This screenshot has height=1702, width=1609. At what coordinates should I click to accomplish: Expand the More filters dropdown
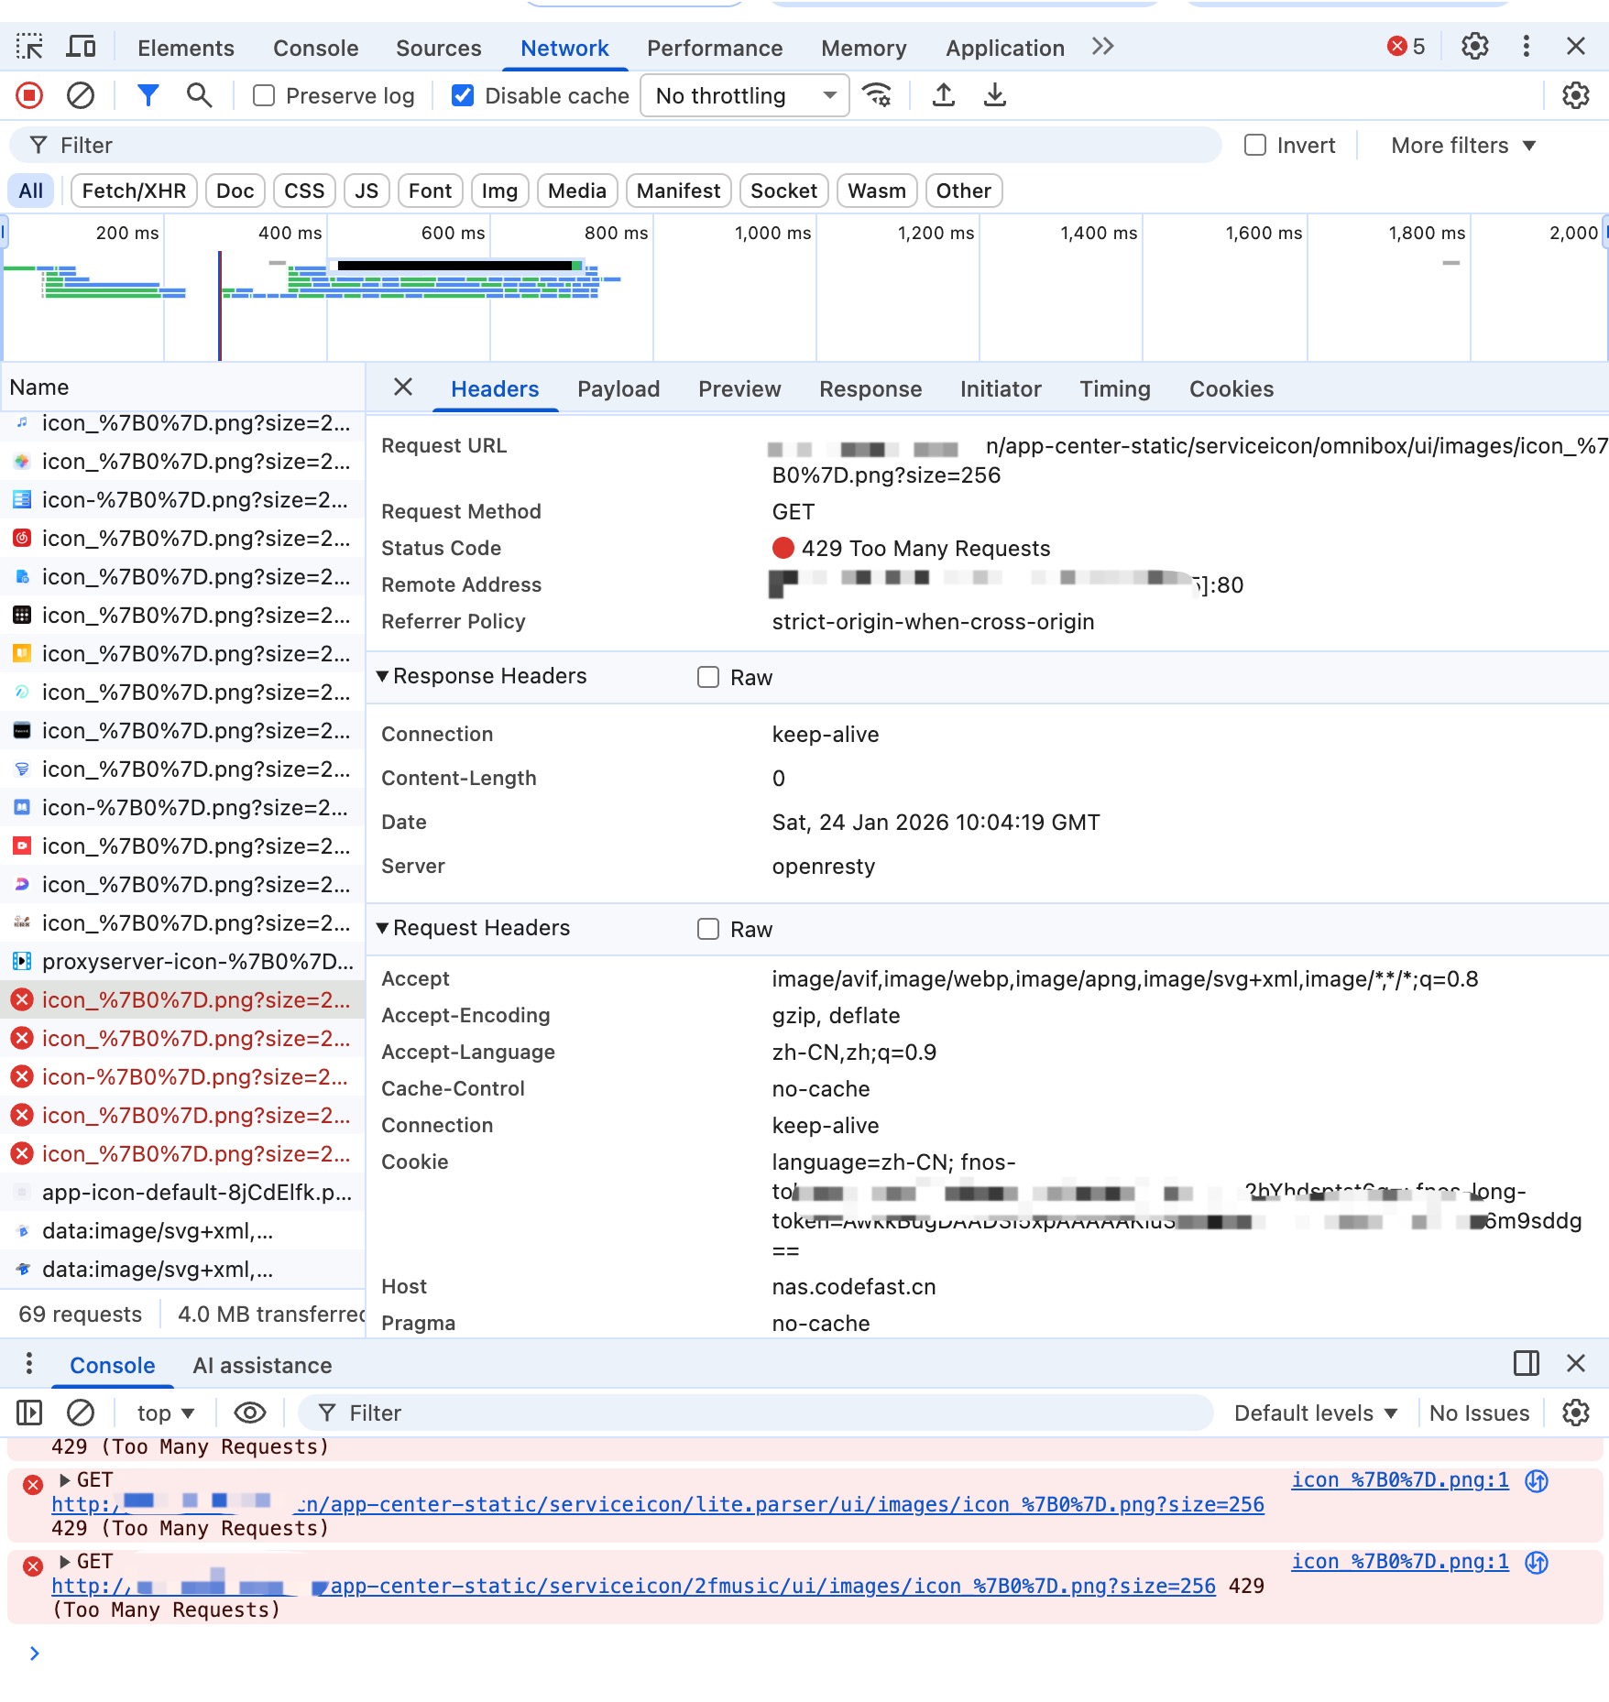tap(1462, 145)
